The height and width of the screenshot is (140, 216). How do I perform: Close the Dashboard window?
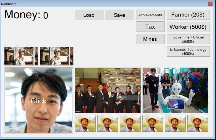[210, 4]
